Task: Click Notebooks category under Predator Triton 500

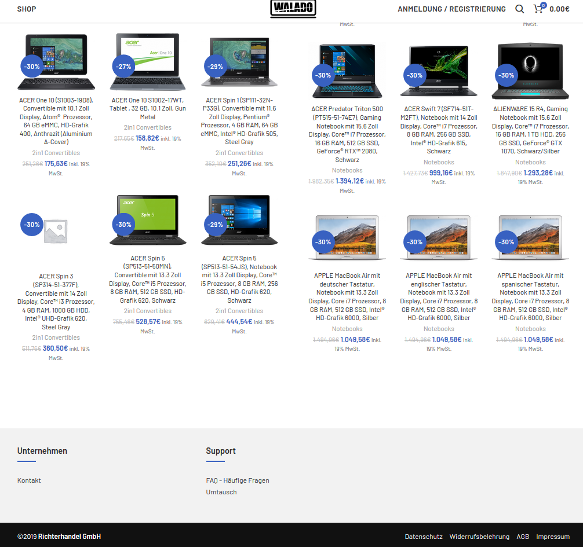Action: 347,170
